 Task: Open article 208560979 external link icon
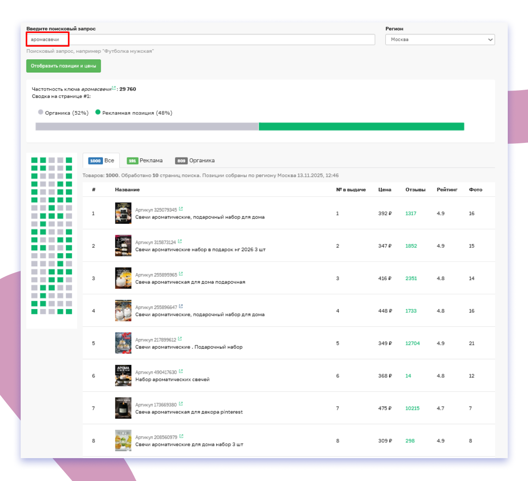(x=181, y=436)
